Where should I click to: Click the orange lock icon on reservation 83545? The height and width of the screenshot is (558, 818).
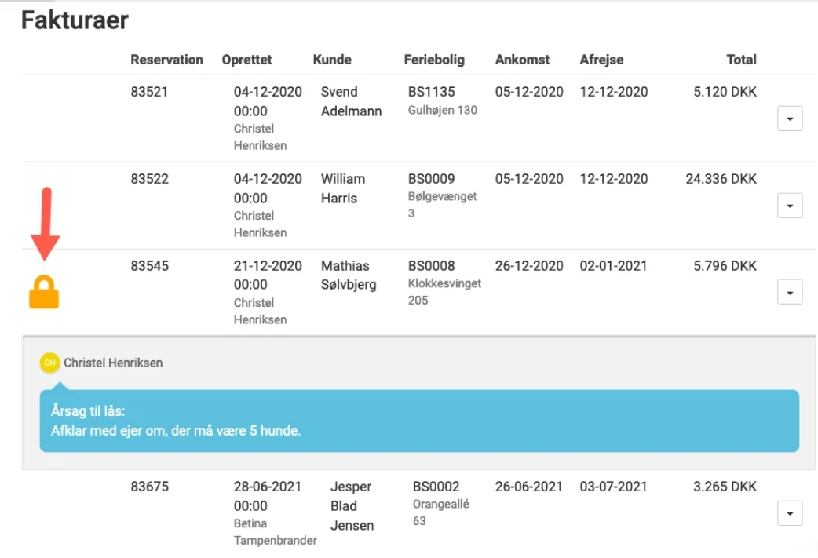(44, 294)
